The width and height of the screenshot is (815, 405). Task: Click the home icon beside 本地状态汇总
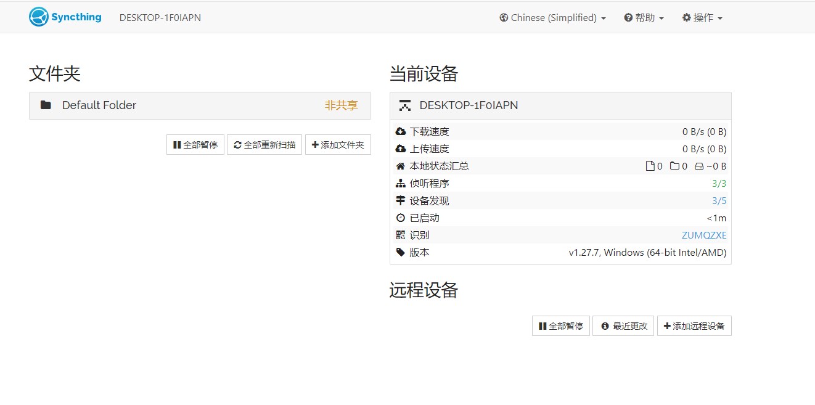401,165
